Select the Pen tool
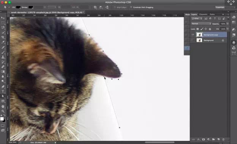The width and height of the screenshot is (237, 144). pyautogui.click(x=3, y=87)
